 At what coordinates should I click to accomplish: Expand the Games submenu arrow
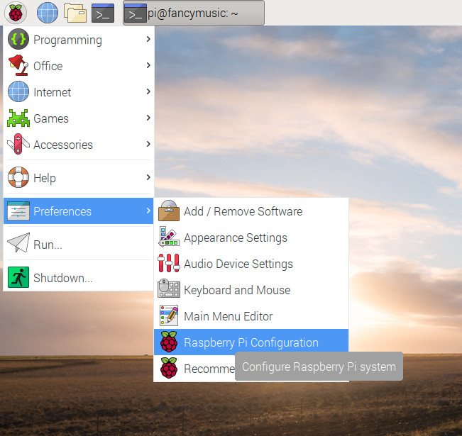[x=148, y=118]
